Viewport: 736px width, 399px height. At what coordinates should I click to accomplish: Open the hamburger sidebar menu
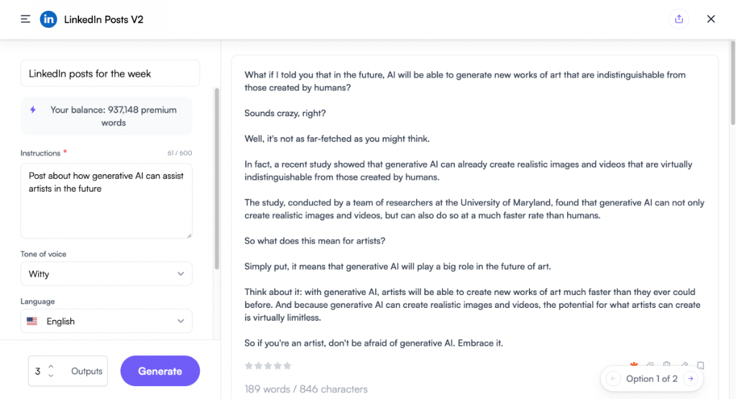coord(25,19)
